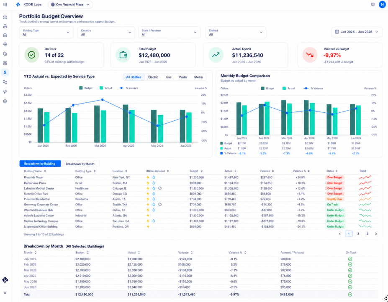388x302 pixels.
Task: Click the KODE Labs logo in header
Action: point(28,5)
